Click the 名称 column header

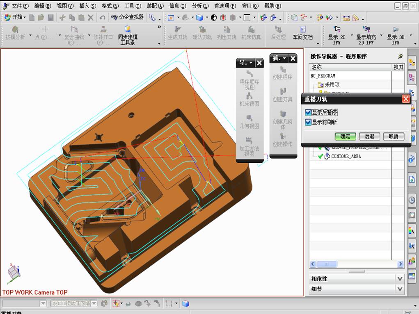[x=350, y=67]
